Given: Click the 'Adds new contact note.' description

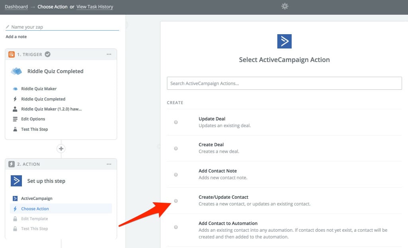Looking at the screenshot, I should (223, 177).
